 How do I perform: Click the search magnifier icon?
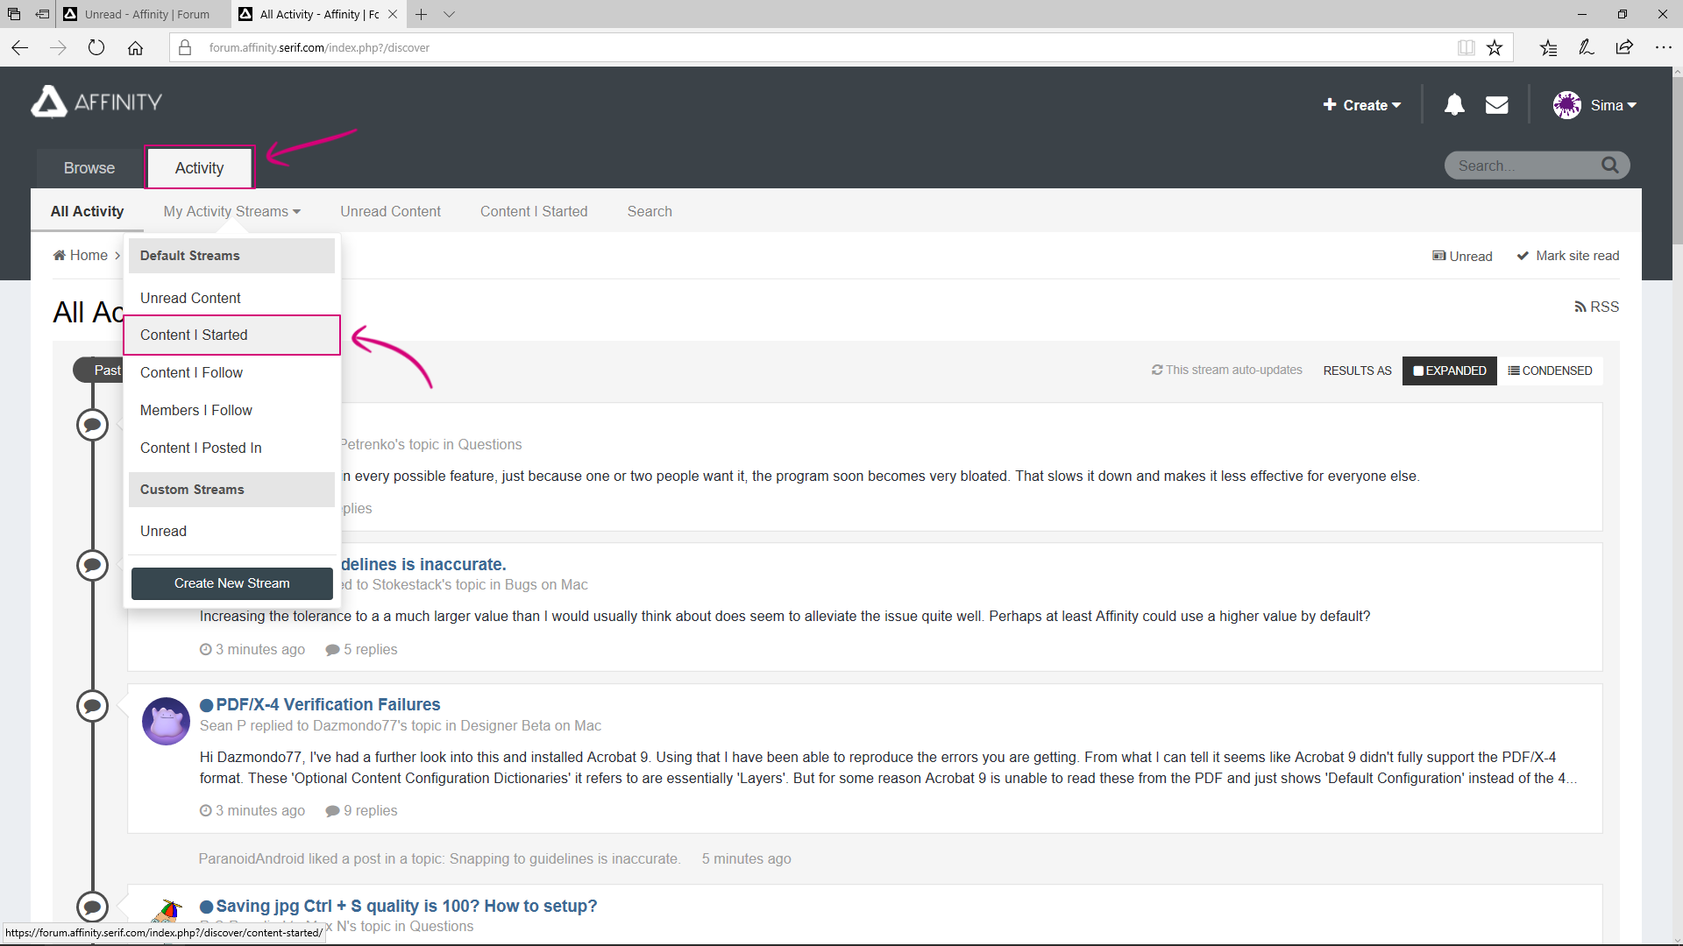pos(1610,165)
